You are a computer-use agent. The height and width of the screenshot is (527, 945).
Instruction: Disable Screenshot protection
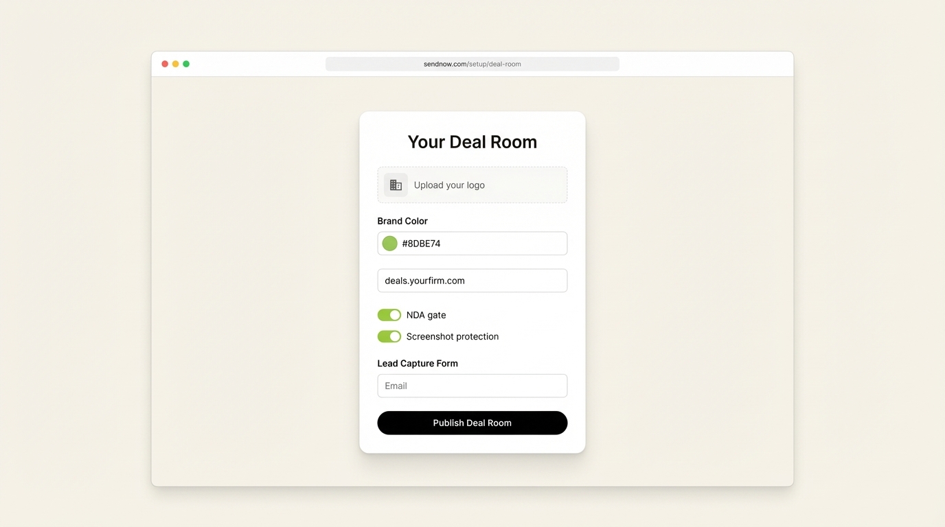point(389,336)
